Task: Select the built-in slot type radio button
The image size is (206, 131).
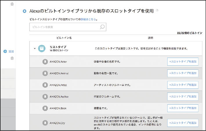Action: coord(24,11)
